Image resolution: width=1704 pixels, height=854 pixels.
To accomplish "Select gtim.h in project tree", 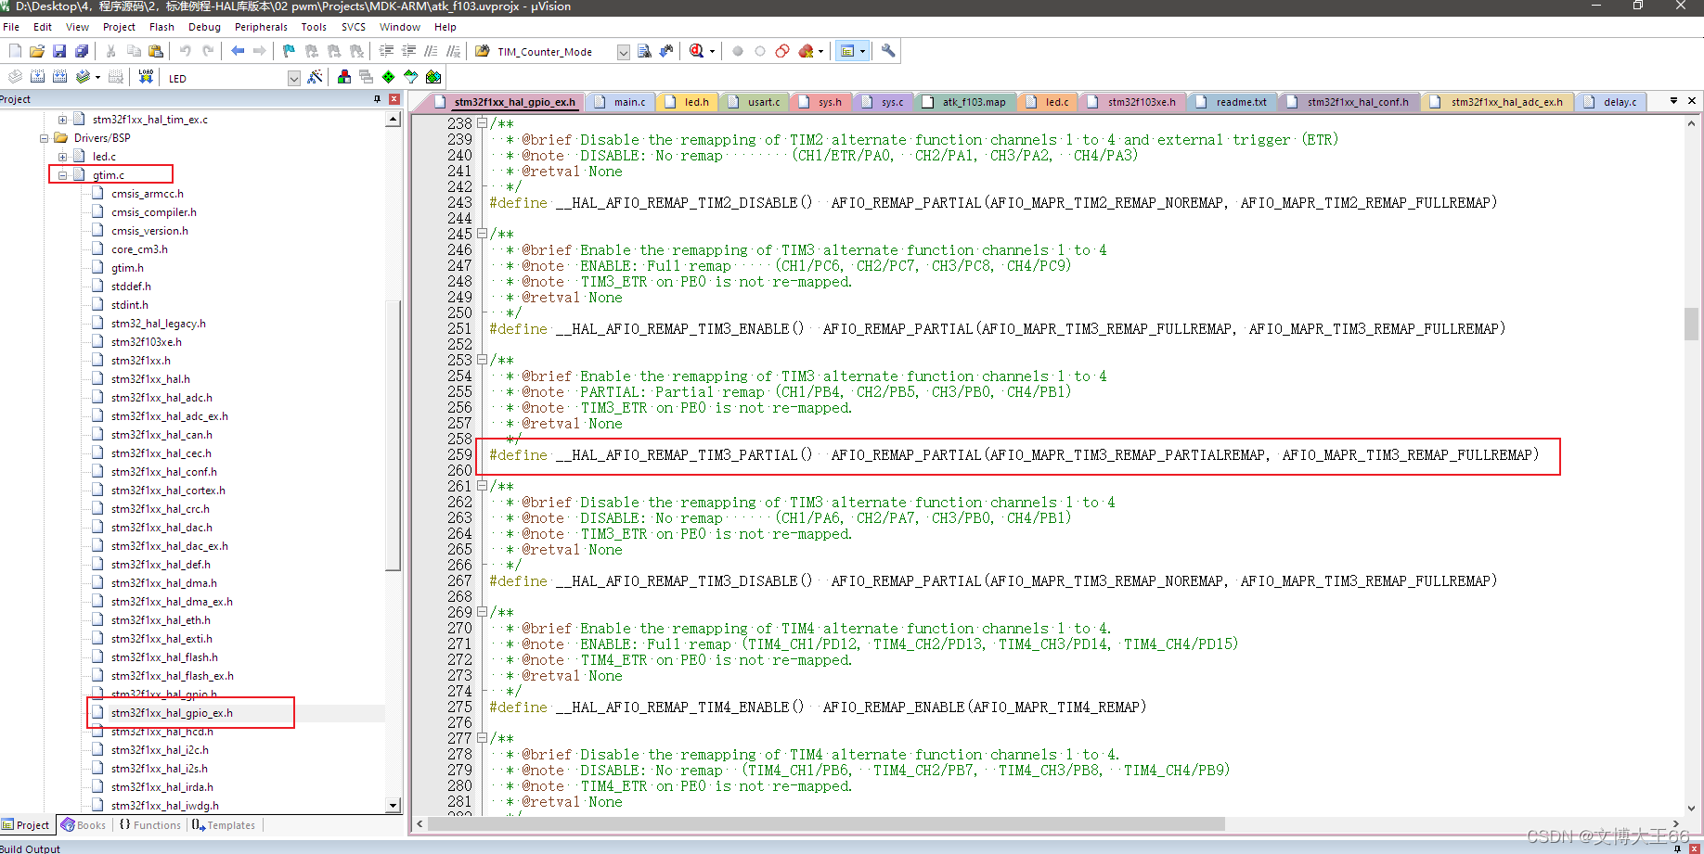I will pos(127,268).
